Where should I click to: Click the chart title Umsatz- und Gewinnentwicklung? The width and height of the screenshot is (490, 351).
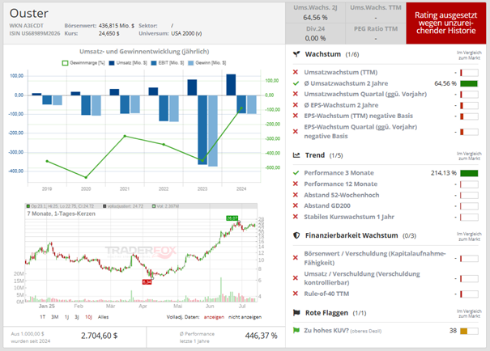pyautogui.click(x=144, y=52)
